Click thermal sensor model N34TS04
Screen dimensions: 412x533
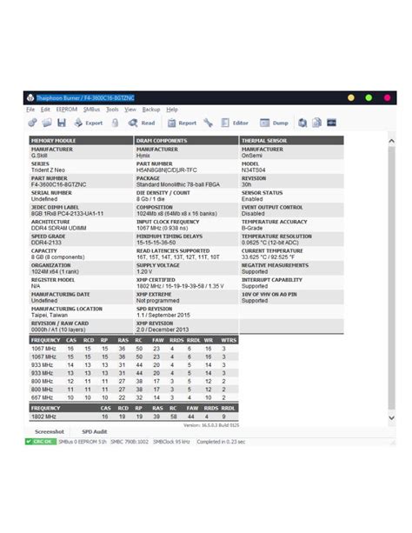coord(254,170)
